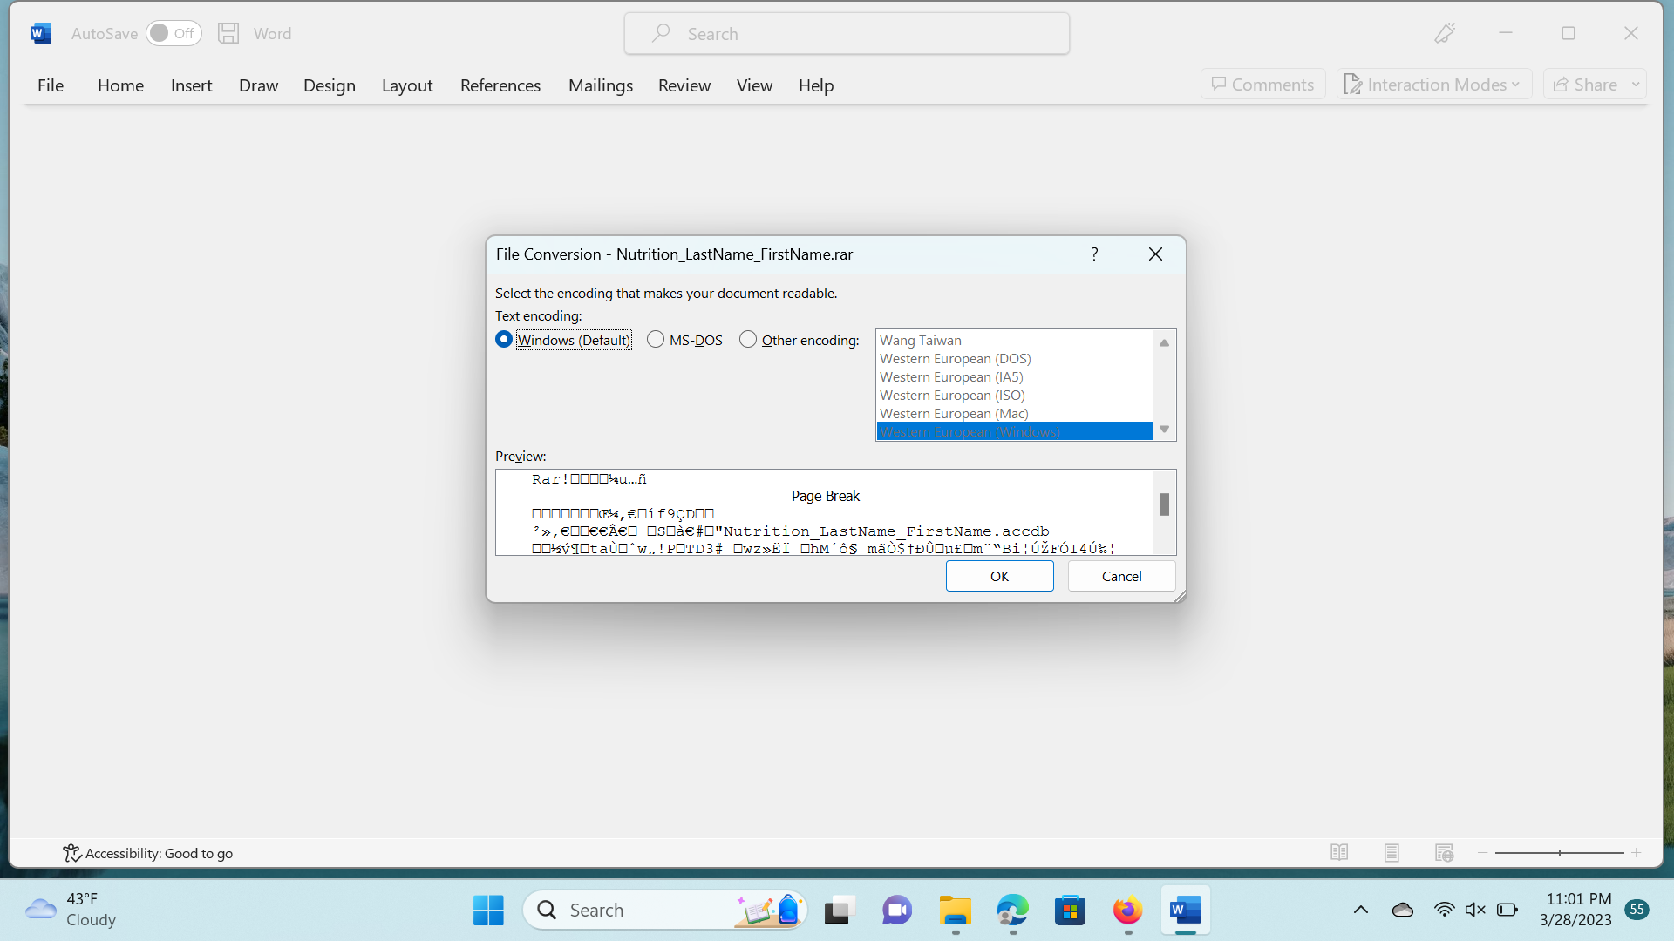Expand the Interaction Modes dropdown
This screenshot has width=1674, height=941.
tap(1434, 85)
